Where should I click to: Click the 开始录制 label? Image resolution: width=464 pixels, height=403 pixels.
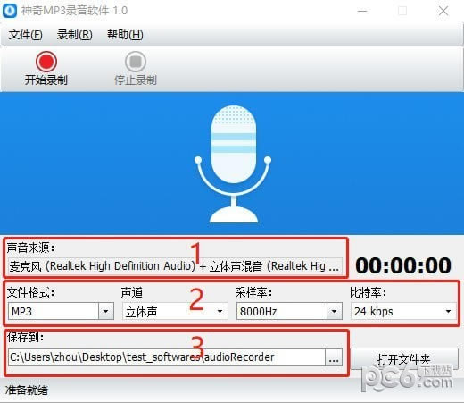point(46,80)
